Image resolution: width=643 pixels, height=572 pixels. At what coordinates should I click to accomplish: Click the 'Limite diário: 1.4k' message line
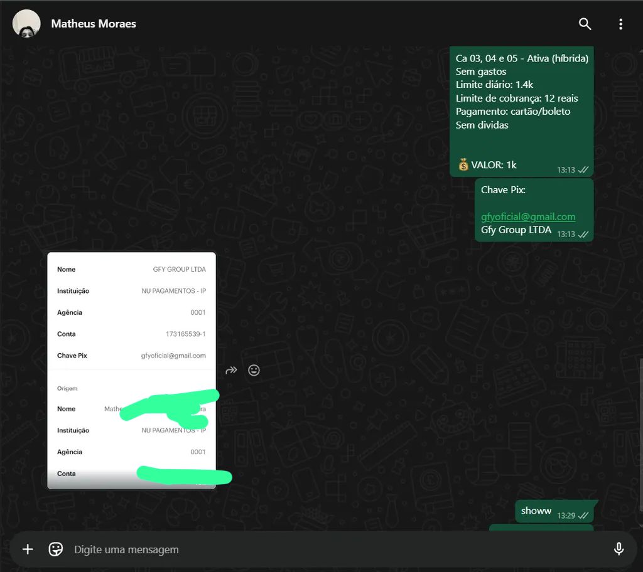coord(494,85)
